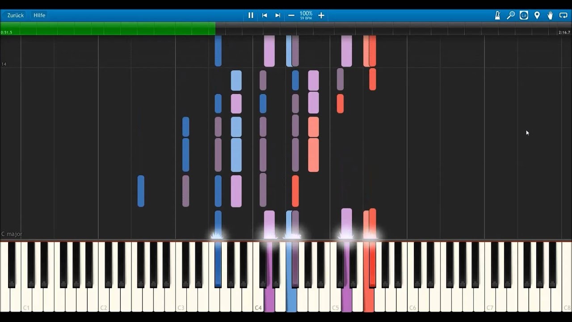Pause the song playback
The height and width of the screenshot is (322, 572).
coord(251,15)
